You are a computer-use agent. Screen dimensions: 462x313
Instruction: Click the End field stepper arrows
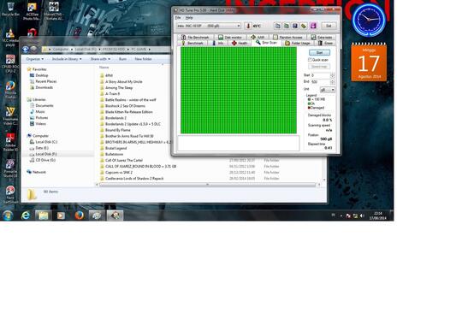pos(332,82)
